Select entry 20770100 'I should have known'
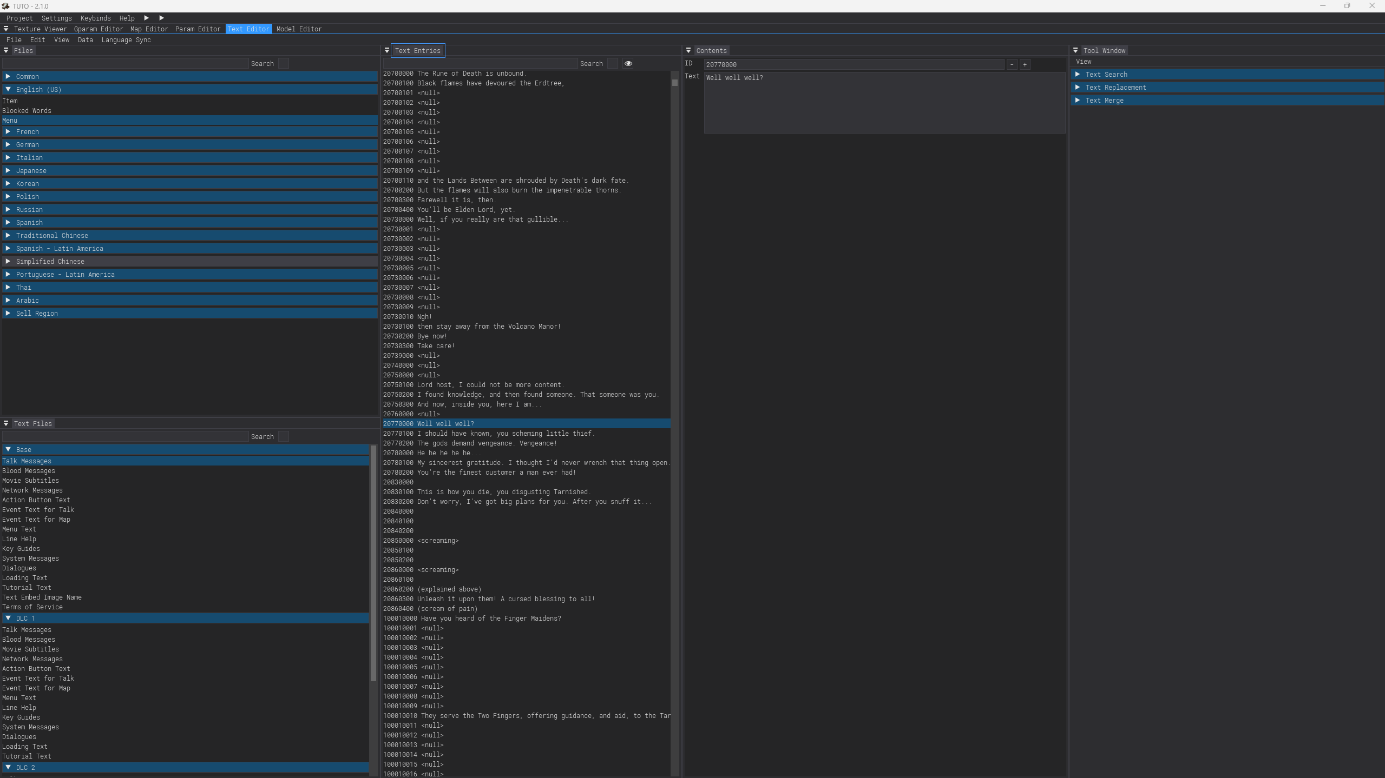Screen dimensions: 1385x778 [x=526, y=434]
